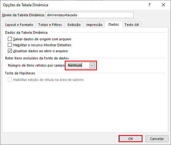Screen dimensions: 171x145
Task: Click the dinVendasAtacado name field
Action: pyautogui.click(x=89, y=15)
